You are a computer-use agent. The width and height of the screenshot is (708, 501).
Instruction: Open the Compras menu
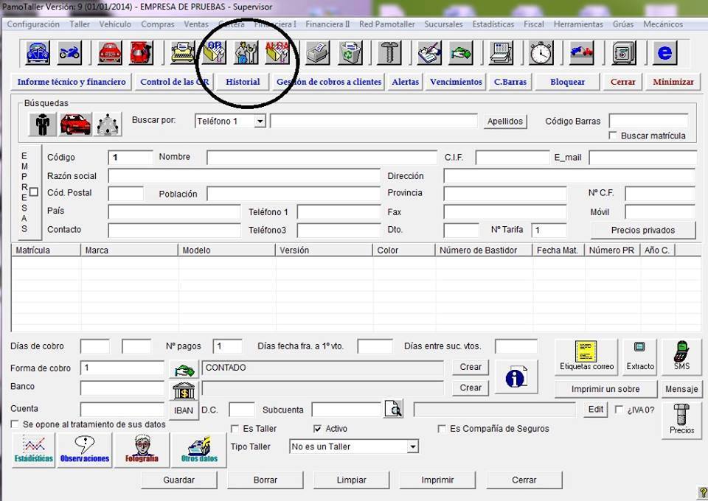[158, 24]
